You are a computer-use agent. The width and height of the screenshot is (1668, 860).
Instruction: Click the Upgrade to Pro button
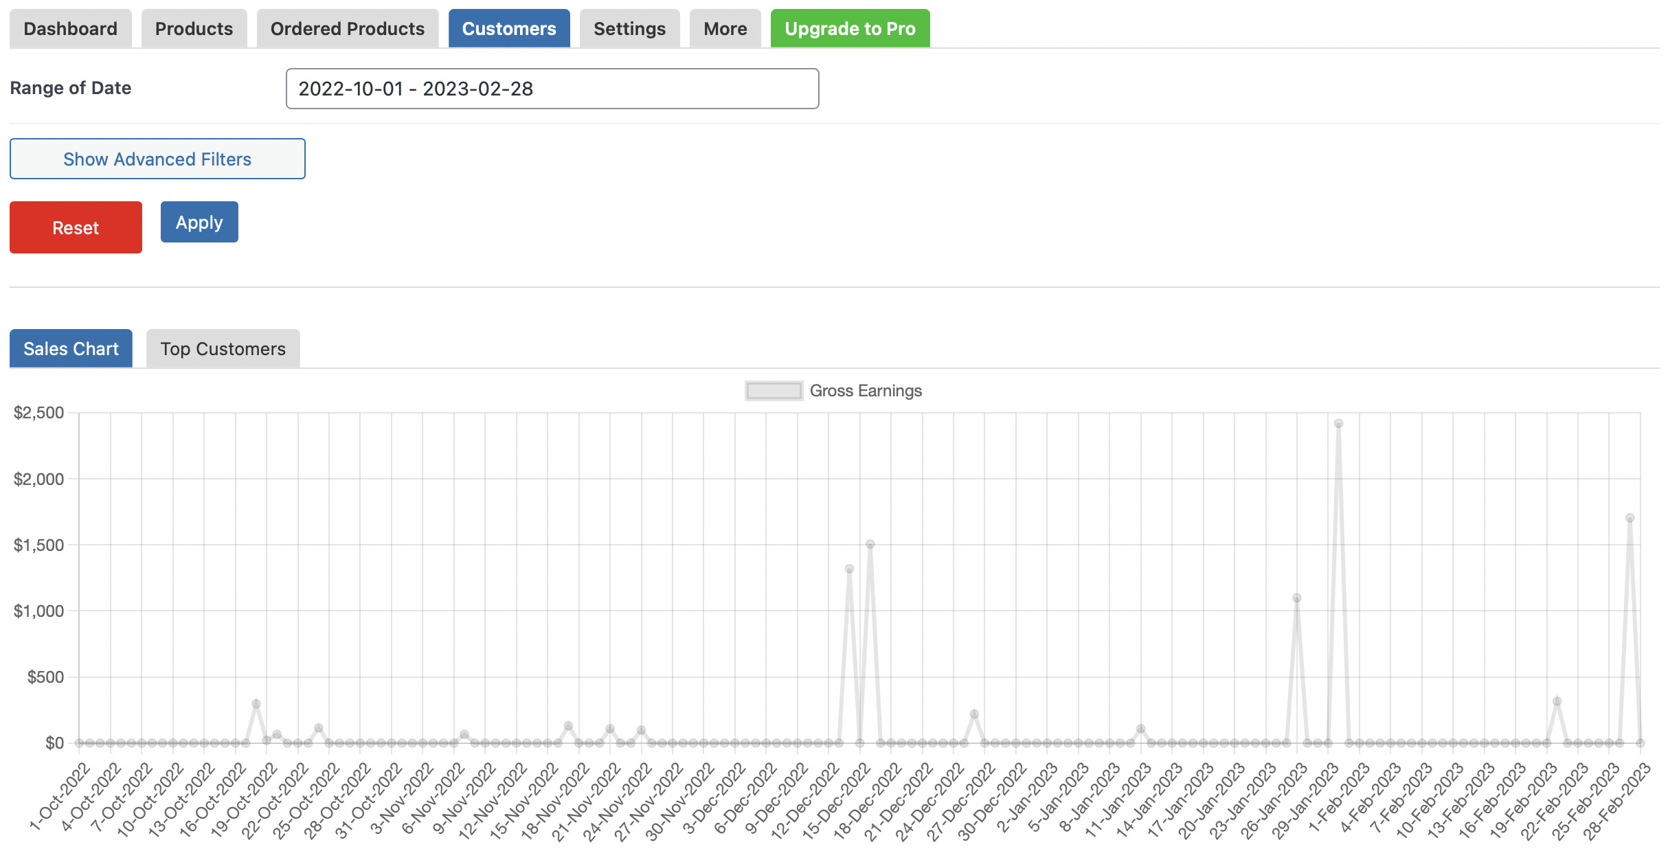click(850, 29)
